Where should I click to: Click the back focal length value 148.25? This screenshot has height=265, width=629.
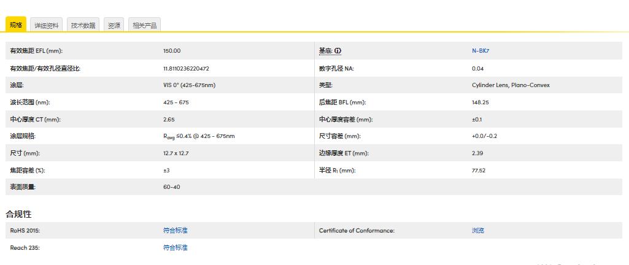pyautogui.click(x=480, y=102)
